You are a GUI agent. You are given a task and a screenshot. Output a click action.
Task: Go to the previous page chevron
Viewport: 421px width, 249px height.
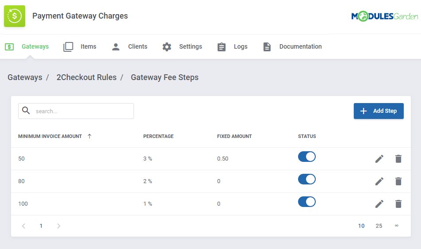coord(23,226)
